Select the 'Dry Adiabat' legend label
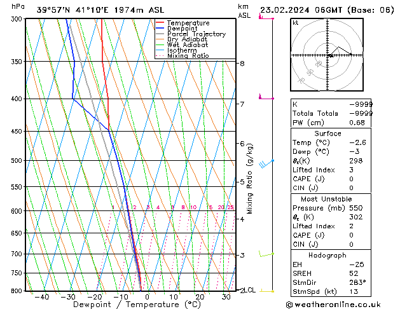The height and width of the screenshot is (309, 400). point(187,39)
